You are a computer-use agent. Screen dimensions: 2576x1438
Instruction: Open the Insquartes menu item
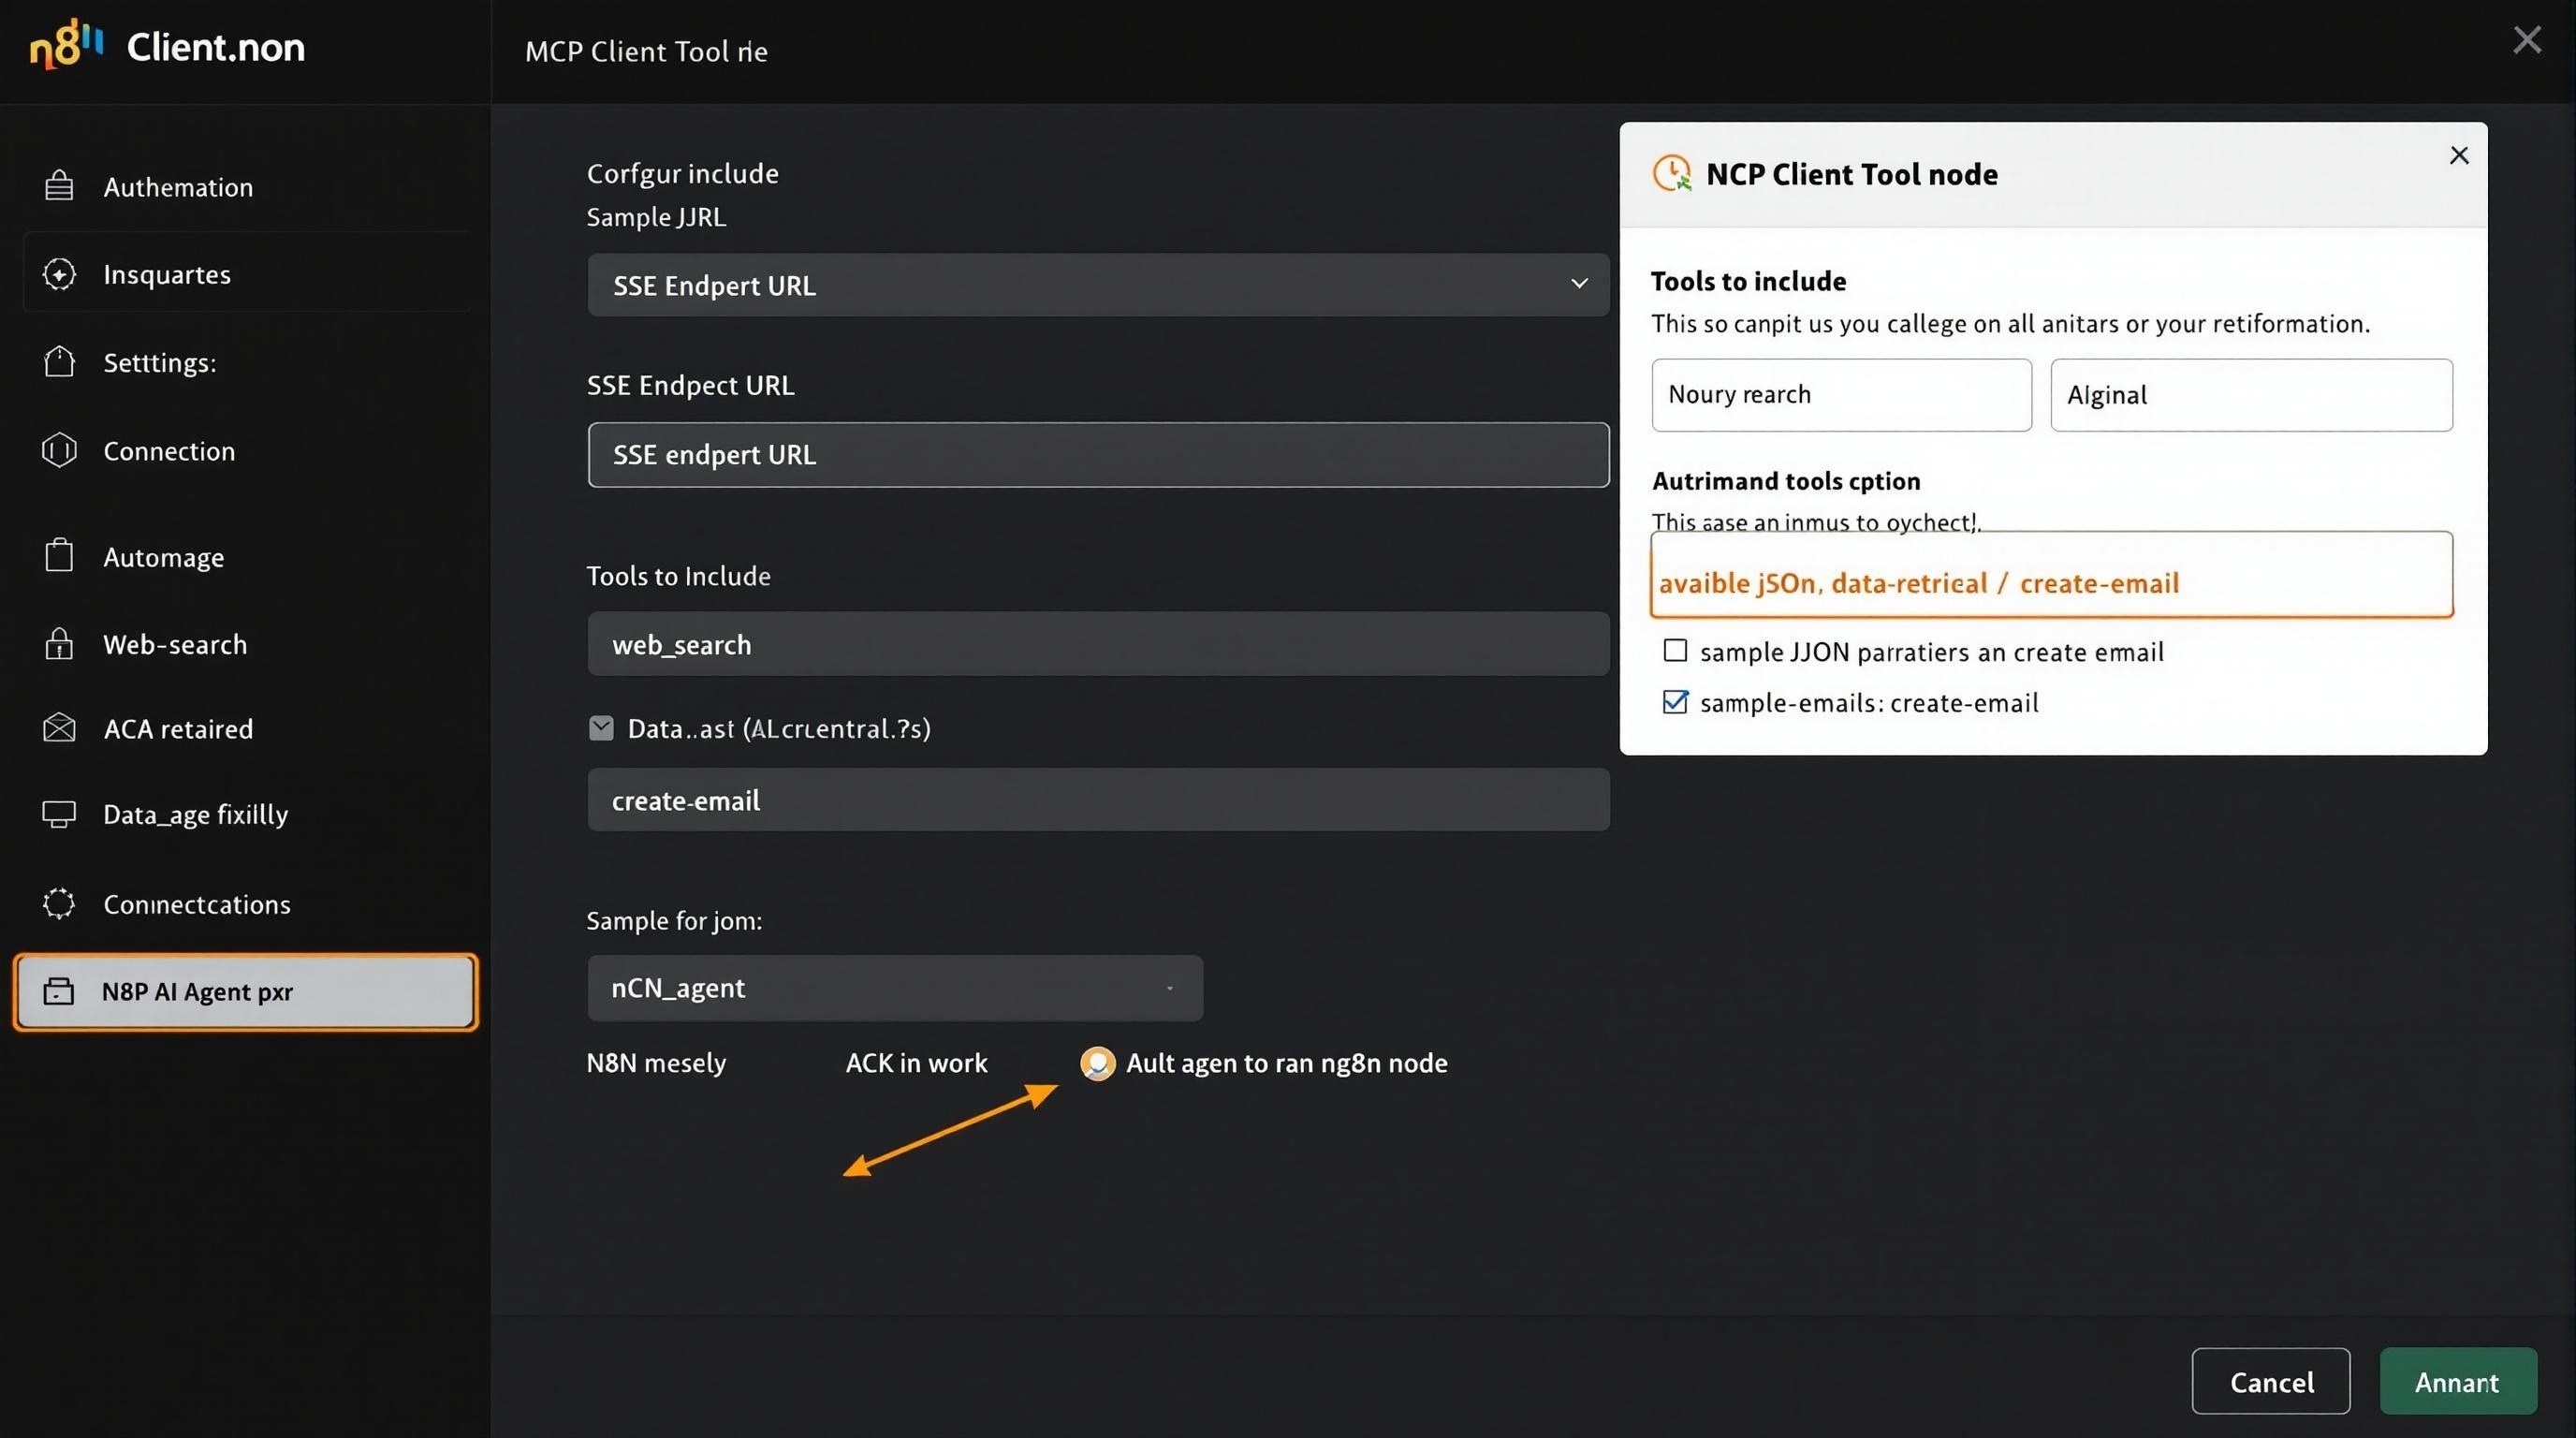[x=246, y=273]
